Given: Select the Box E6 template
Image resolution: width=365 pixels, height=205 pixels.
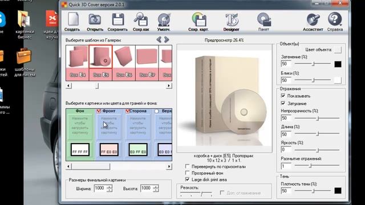Looking at the screenshot, I should coord(124,63).
